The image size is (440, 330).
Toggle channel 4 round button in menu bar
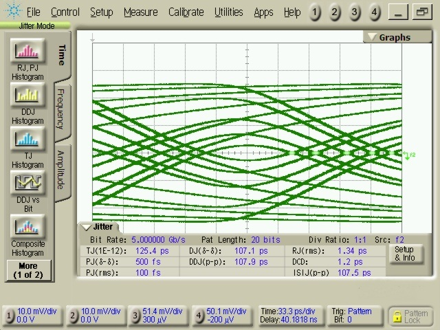pos(374,12)
